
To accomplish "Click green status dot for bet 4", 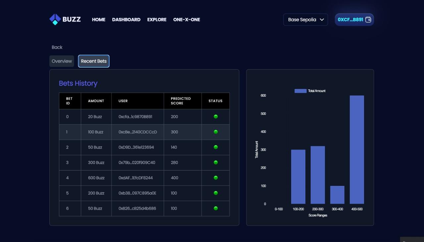I will 216,178.
